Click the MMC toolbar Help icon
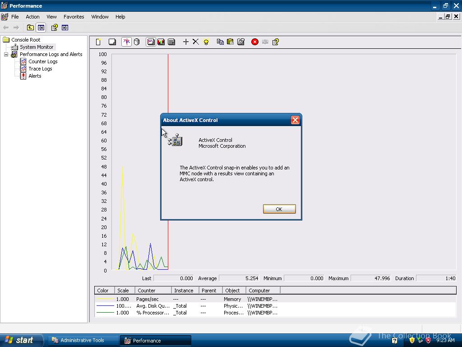462x347 pixels. click(55, 28)
